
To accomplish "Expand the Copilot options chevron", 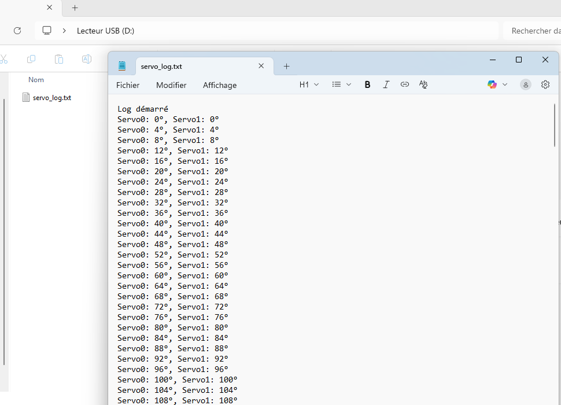I will click(505, 84).
